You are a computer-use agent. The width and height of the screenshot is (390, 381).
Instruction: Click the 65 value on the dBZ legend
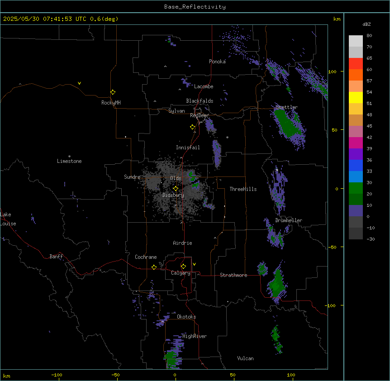[369, 58]
